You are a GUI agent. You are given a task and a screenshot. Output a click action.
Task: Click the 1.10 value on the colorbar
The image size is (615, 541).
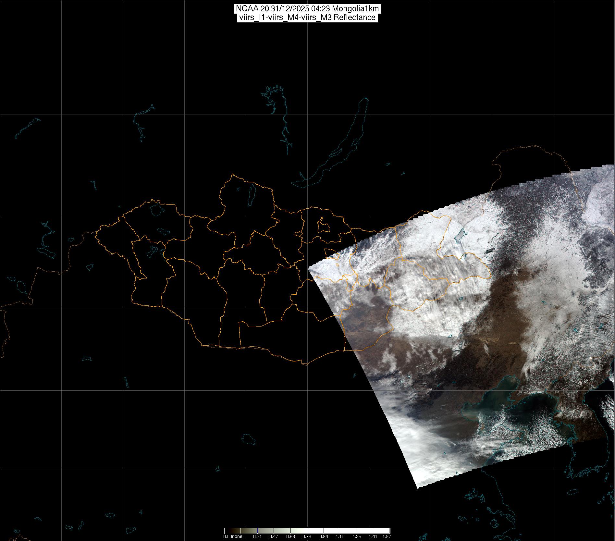(x=340, y=536)
